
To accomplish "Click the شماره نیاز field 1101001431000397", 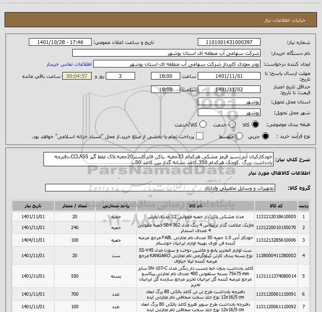I will click(229, 42).
